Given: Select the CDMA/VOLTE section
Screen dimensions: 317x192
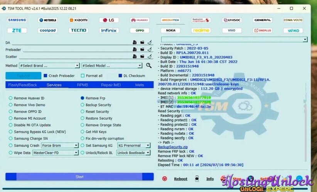Looking at the screenshot, I should coord(293,20).
